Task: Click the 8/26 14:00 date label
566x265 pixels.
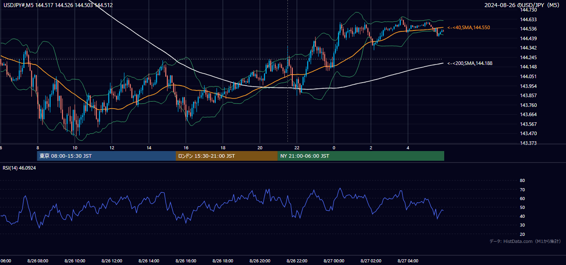Action: coord(149,261)
